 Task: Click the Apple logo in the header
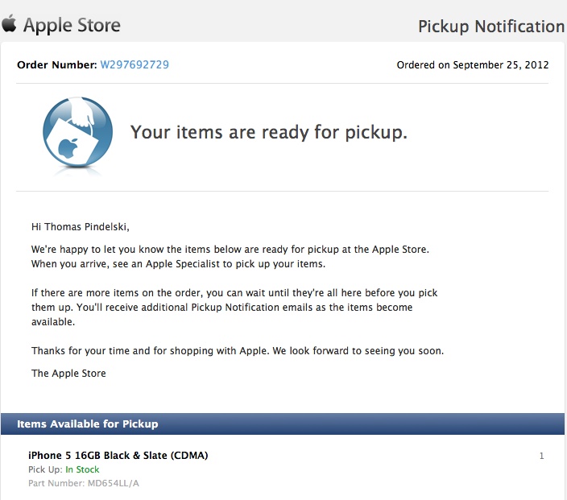point(9,23)
